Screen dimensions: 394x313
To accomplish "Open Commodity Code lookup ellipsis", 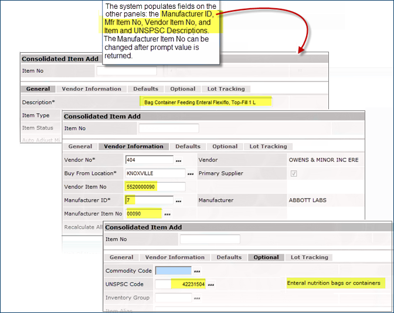I will click(x=197, y=271).
